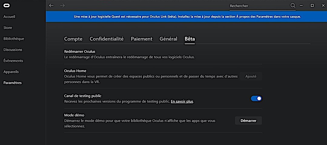Click the Redémarrer Oculus option
This screenshot has width=327, height=145.
pos(80,51)
